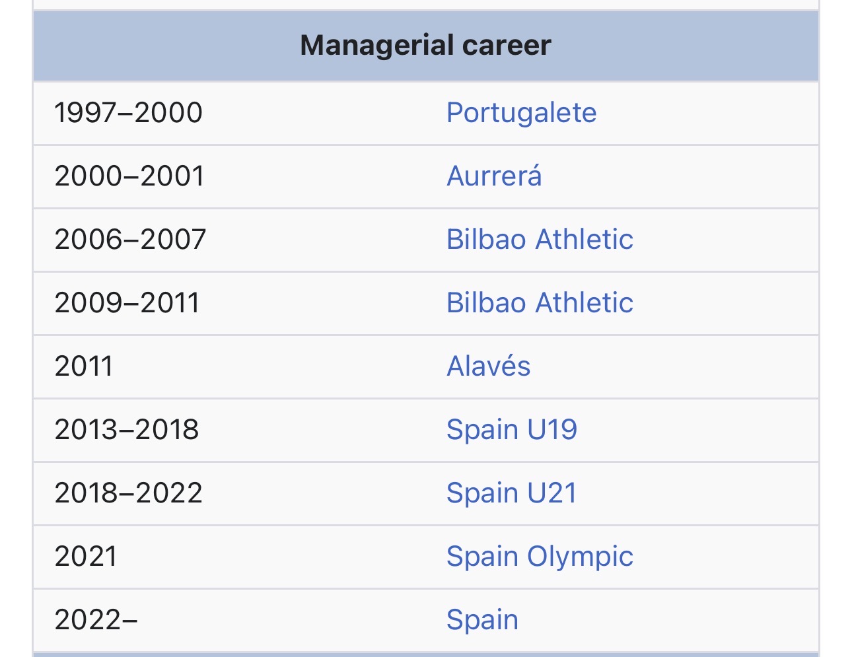
Task: Click the 2011 year beside Alavés
Action: (x=84, y=366)
